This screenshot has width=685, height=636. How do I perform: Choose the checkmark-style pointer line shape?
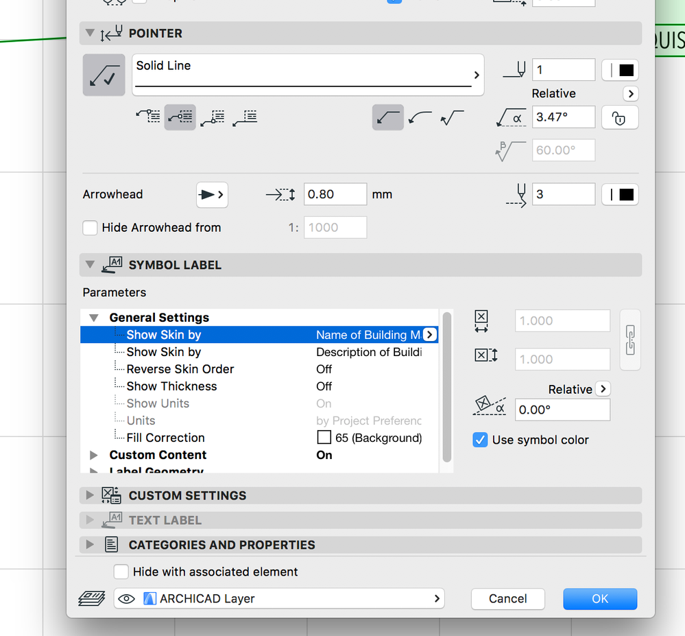pos(452,118)
